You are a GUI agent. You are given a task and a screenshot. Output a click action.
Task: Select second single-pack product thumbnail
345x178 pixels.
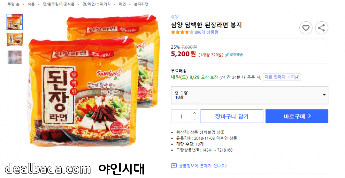click(15, 39)
